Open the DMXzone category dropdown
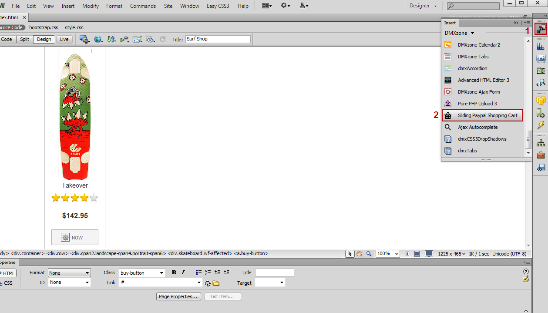Screen dimensions: 548x313 click(460, 33)
